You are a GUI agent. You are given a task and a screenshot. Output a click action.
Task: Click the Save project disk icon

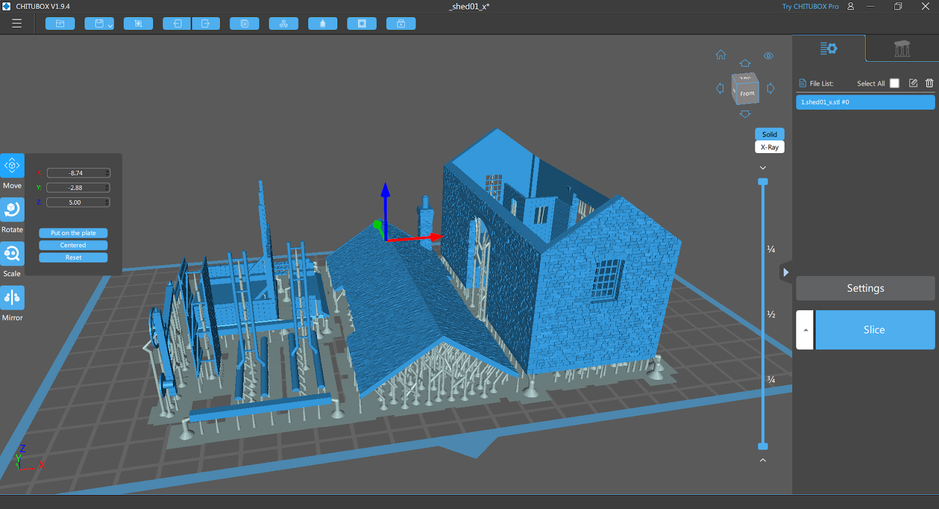[99, 23]
